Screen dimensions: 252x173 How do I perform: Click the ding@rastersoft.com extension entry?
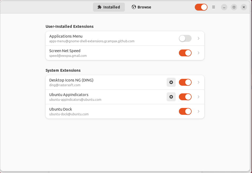[106, 82]
